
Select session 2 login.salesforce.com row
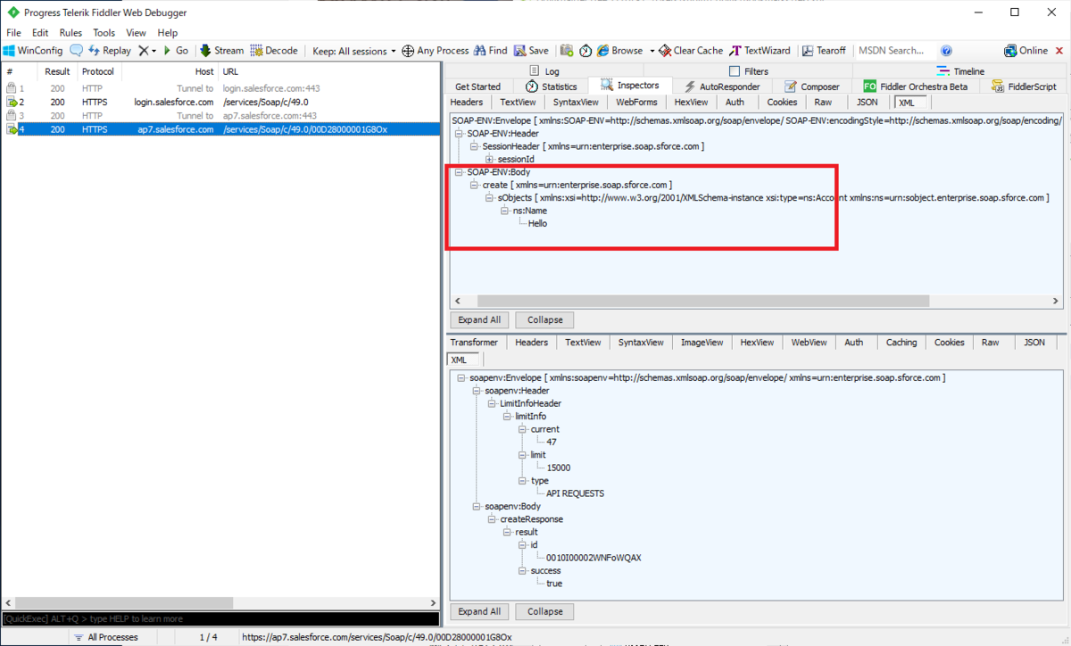220,102
